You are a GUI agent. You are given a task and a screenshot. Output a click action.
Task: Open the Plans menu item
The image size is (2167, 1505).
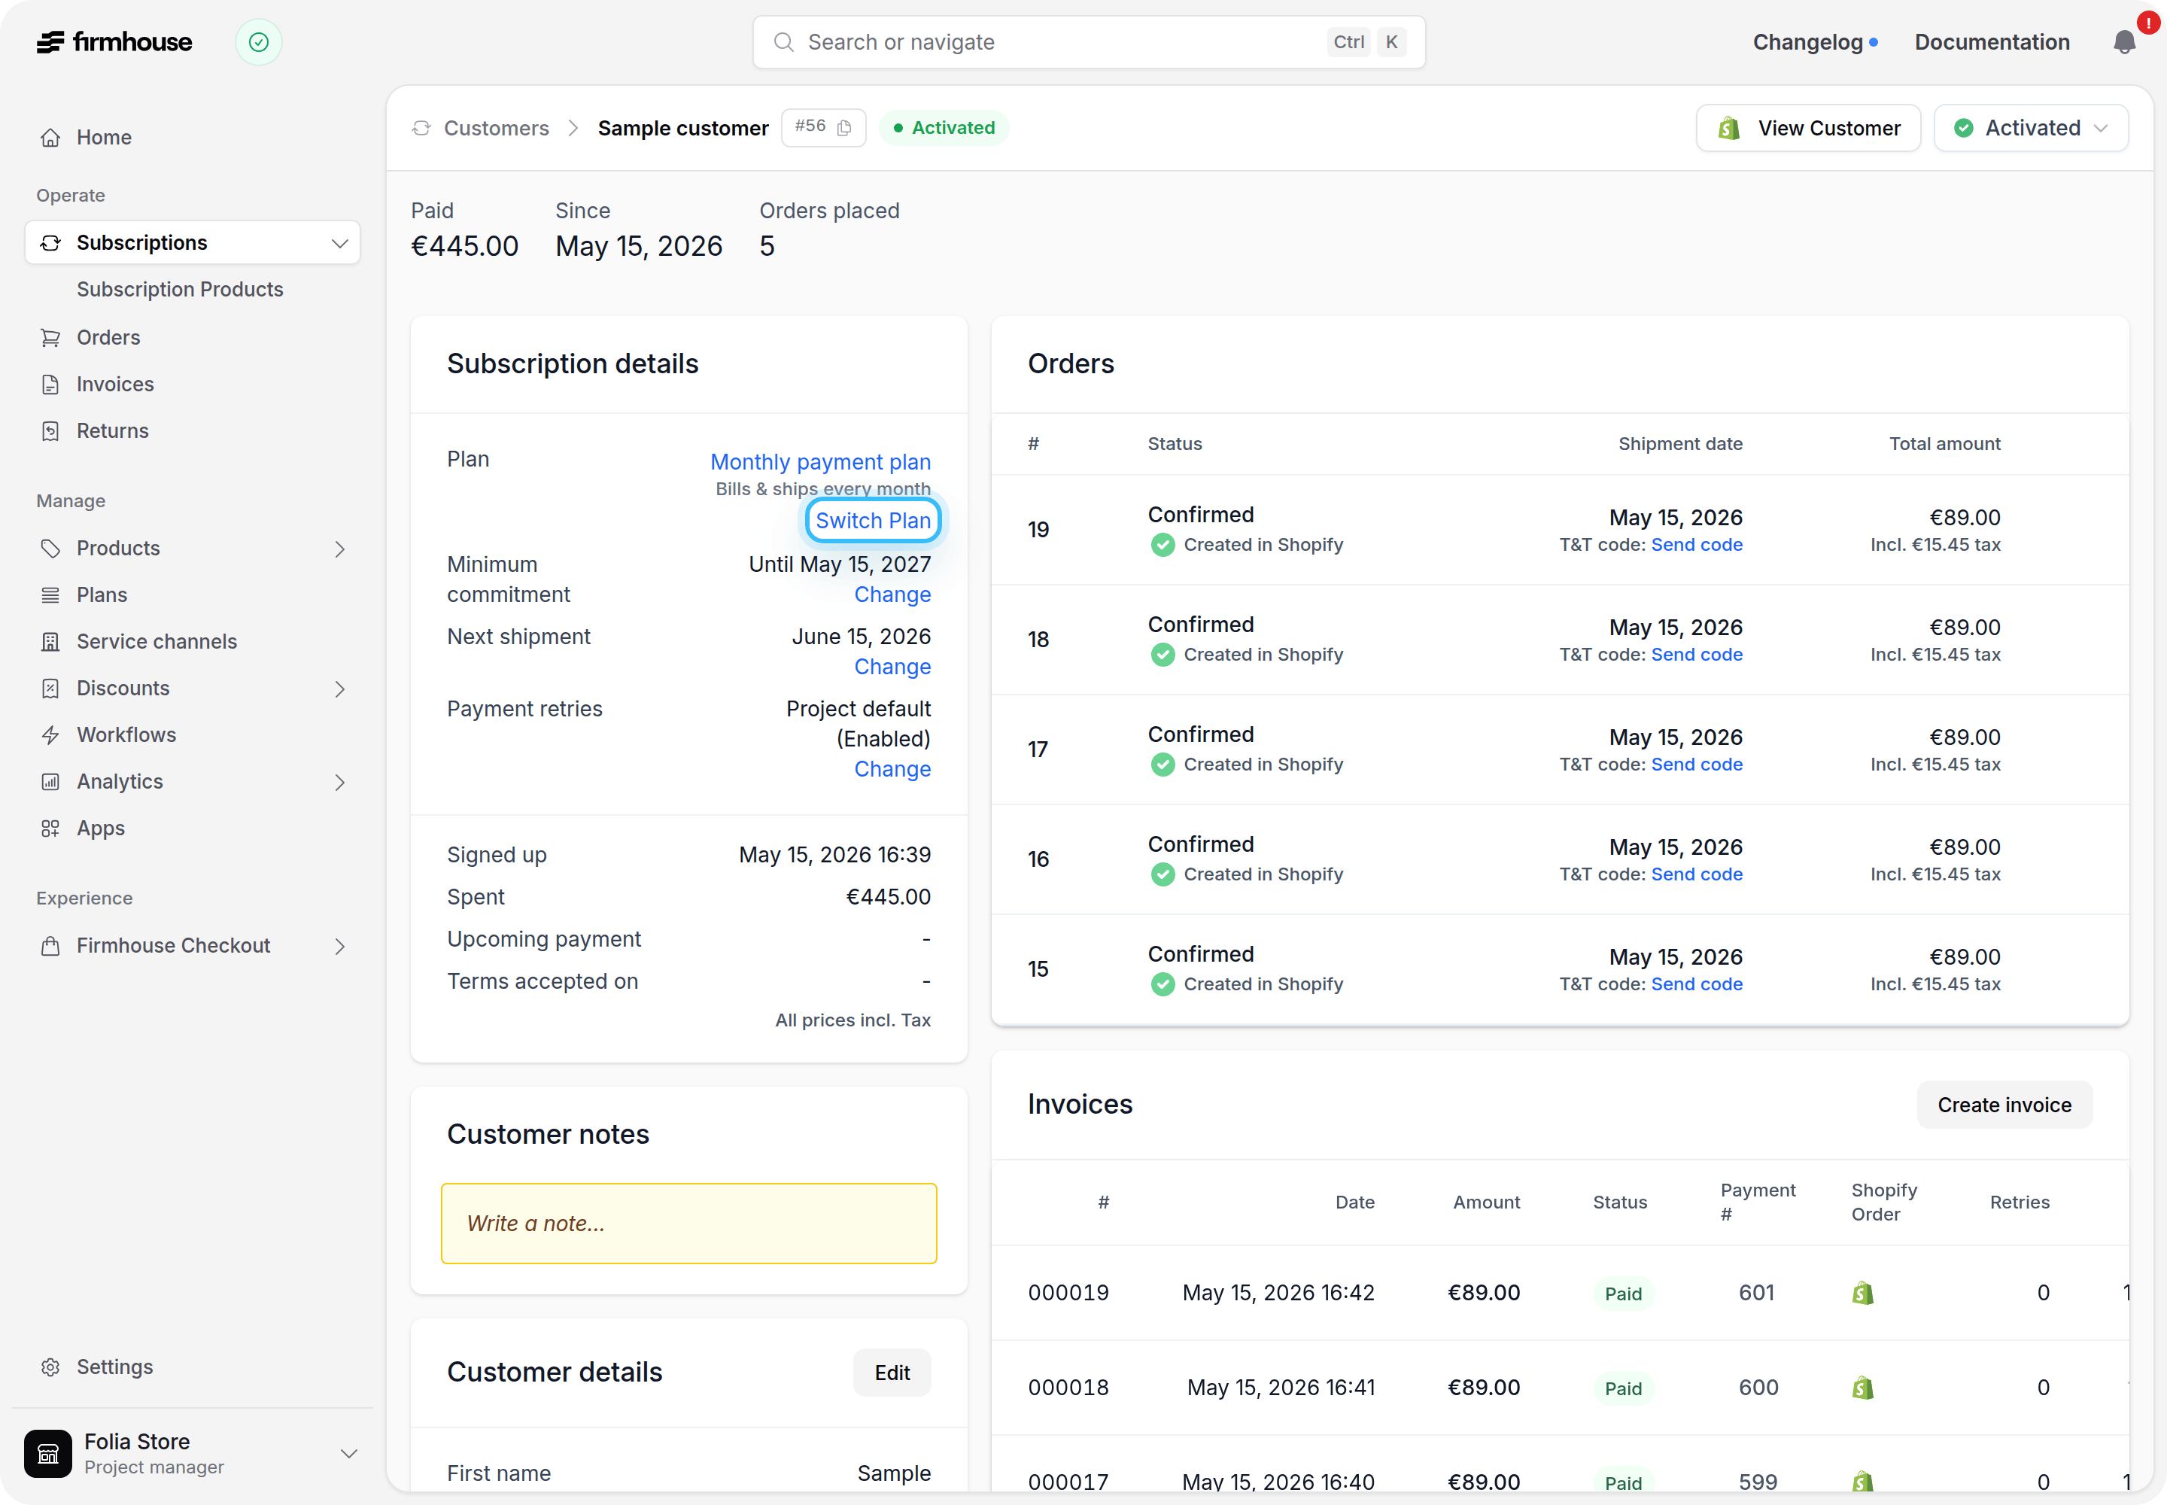[102, 595]
